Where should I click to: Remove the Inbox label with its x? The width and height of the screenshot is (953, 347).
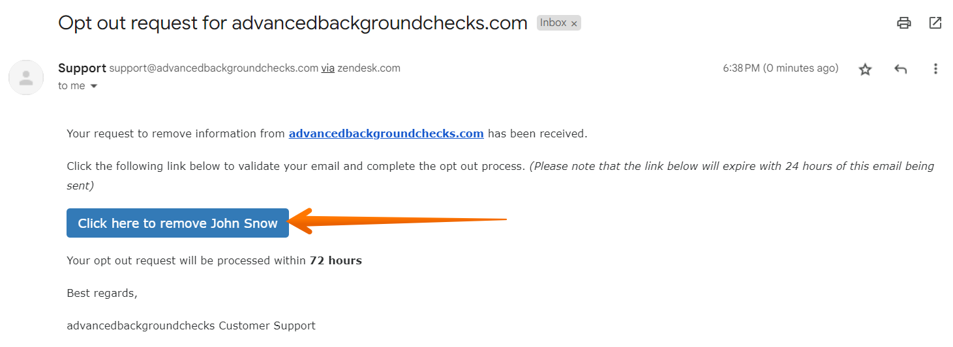click(574, 23)
